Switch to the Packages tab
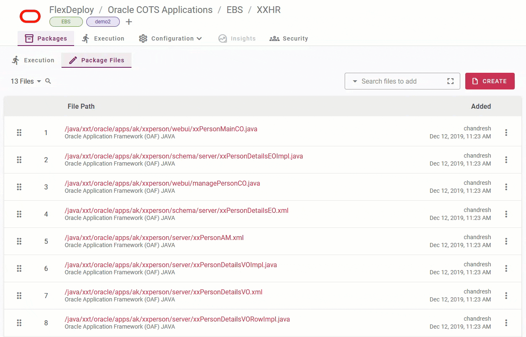The width and height of the screenshot is (526, 337). (46, 38)
